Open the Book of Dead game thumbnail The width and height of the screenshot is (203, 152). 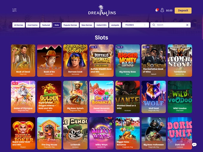coord(23,60)
